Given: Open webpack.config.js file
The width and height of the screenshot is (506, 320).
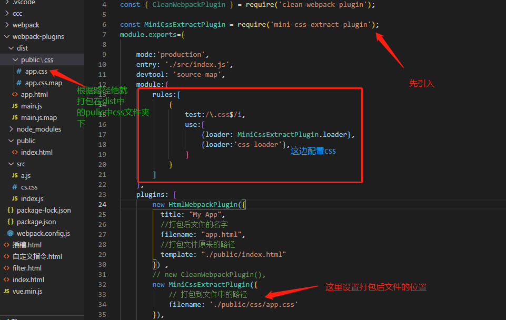Looking at the screenshot, I should pos(43,233).
